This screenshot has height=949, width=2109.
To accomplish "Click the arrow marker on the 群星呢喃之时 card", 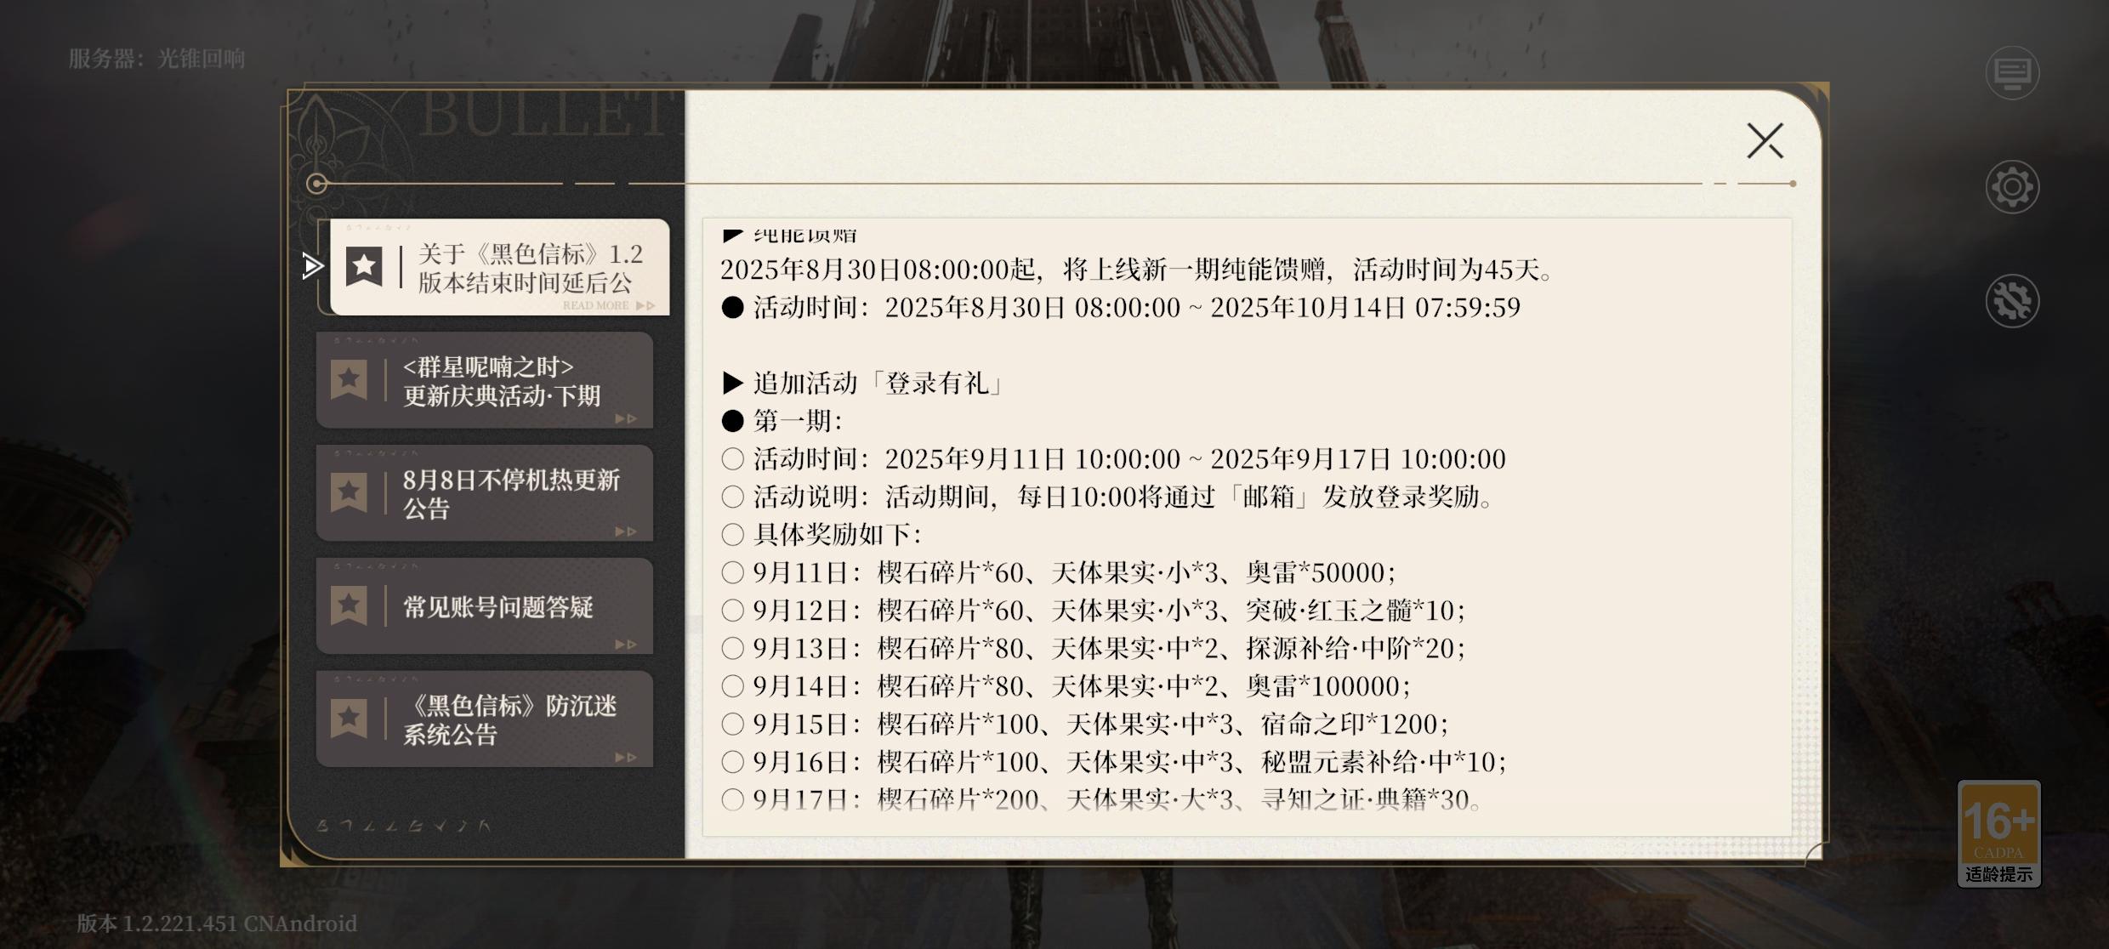I will point(626,418).
